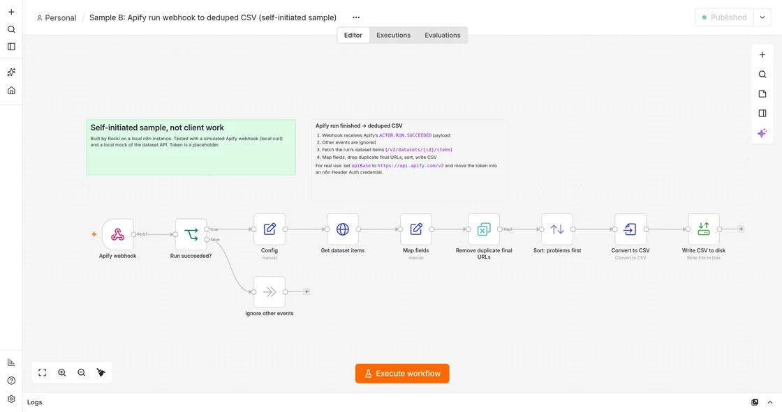The image size is (782, 412).
Task: Open the workflow more options menu
Action: (x=356, y=17)
